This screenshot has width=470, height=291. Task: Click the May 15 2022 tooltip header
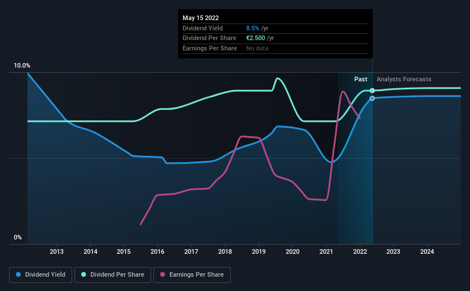tap(200, 18)
